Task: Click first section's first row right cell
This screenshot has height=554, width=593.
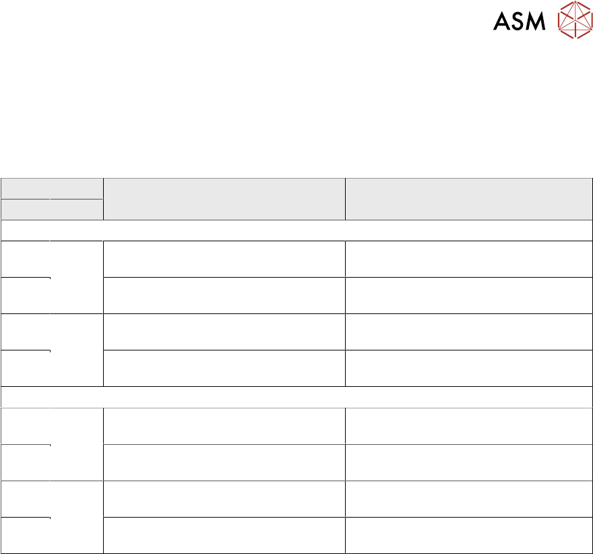Action: point(468,259)
